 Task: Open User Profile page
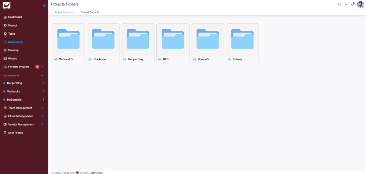(x=15, y=133)
